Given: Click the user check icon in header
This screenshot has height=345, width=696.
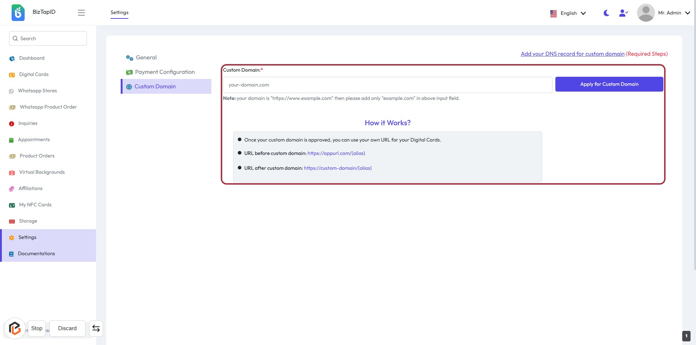Looking at the screenshot, I should (623, 13).
